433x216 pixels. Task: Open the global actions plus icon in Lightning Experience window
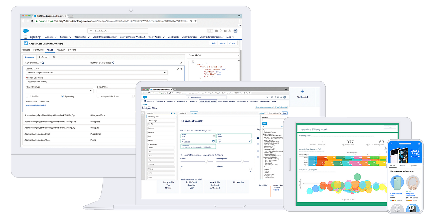216,31
